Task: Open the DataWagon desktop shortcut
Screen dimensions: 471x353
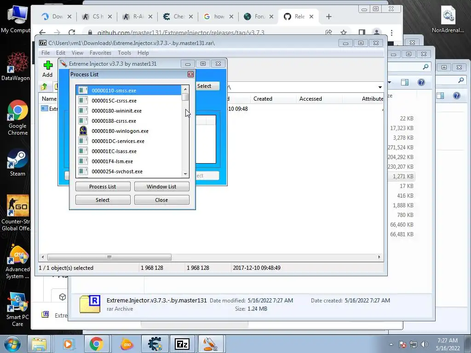Action: [16, 67]
